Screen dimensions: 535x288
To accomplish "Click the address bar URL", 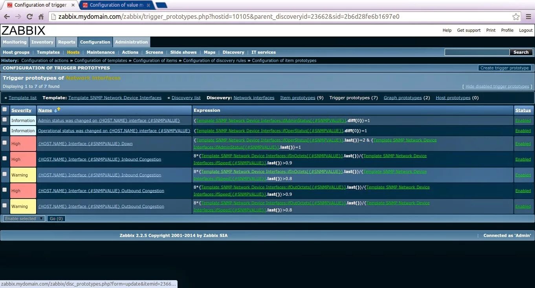I will 229,17.
